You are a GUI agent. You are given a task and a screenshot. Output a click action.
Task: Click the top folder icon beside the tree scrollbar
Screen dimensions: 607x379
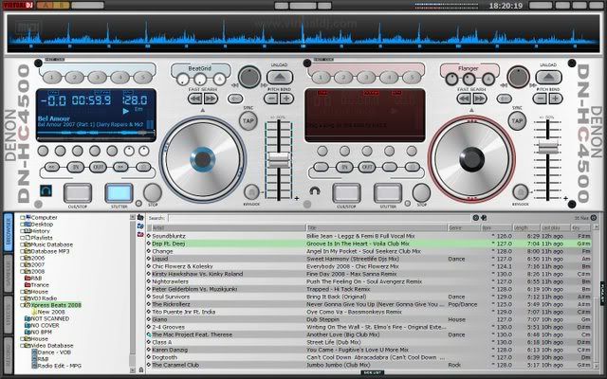click(x=140, y=218)
